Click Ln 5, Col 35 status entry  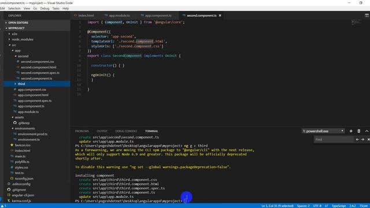[x=277, y=206]
